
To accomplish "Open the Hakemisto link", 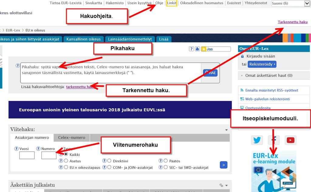I will 114,3.
